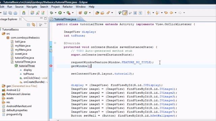Viewport: 216px width, 121px height.
Task: Open the New Java Class dropdown arrow
Action: pyautogui.click(x=90, y=13)
